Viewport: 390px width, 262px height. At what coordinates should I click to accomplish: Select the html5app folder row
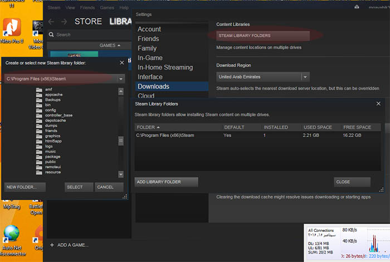(x=49, y=141)
